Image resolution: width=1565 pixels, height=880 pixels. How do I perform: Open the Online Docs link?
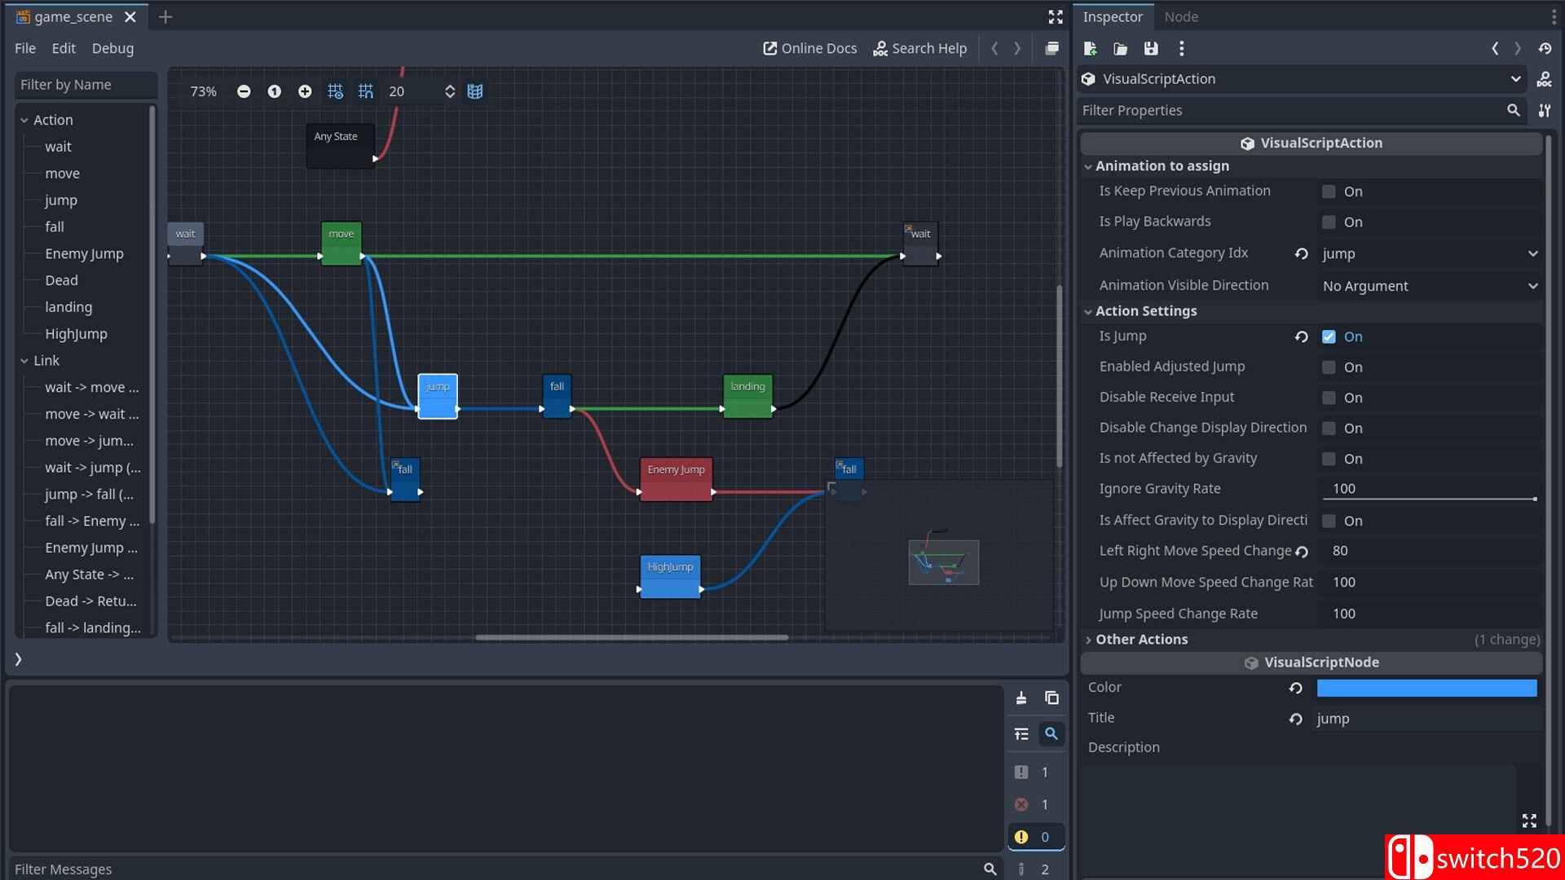[x=809, y=49]
